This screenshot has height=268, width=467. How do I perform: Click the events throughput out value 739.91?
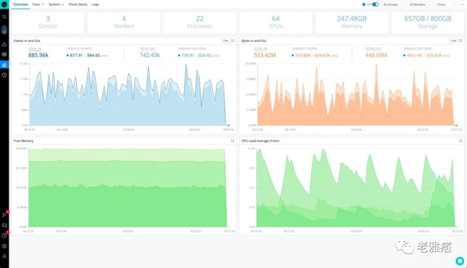tap(188, 55)
